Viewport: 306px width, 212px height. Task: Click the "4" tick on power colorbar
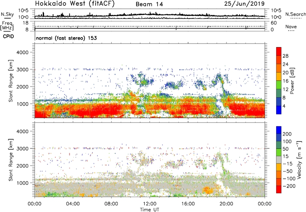[x=284, y=106]
